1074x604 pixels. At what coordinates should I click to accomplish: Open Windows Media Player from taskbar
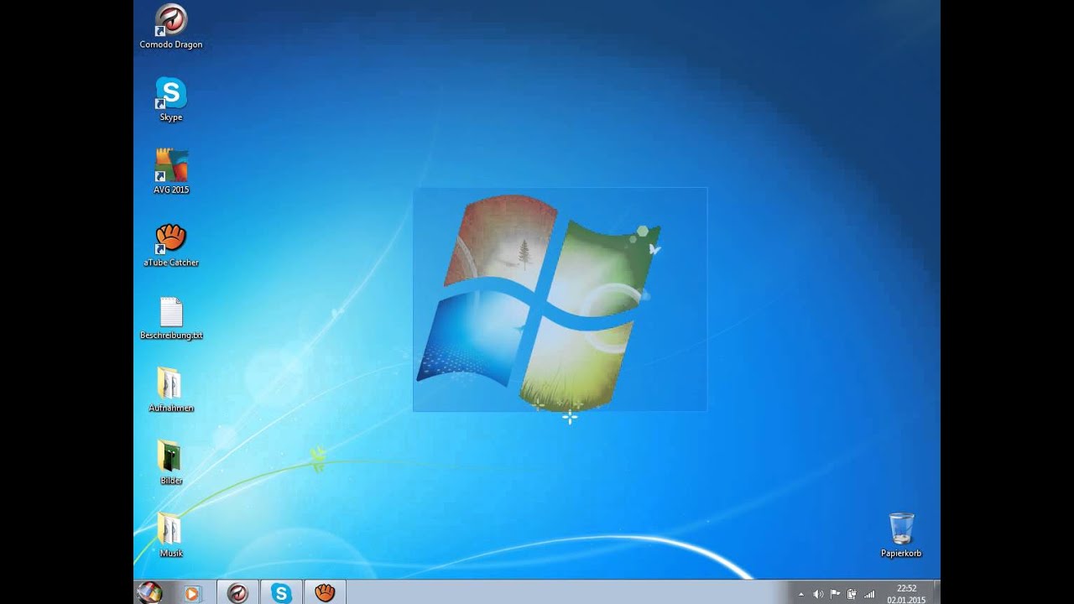191,594
